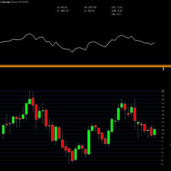Click the 96 price axis label
The width and height of the screenshot is (171, 171).
(162, 137)
